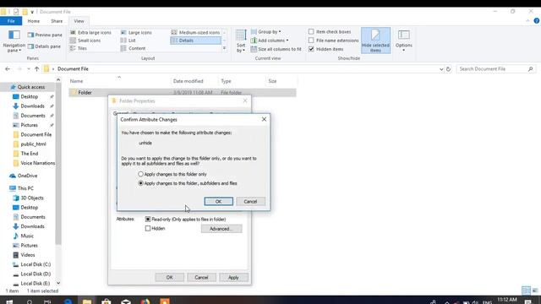
Task: Select List layout
Action: coord(128,41)
